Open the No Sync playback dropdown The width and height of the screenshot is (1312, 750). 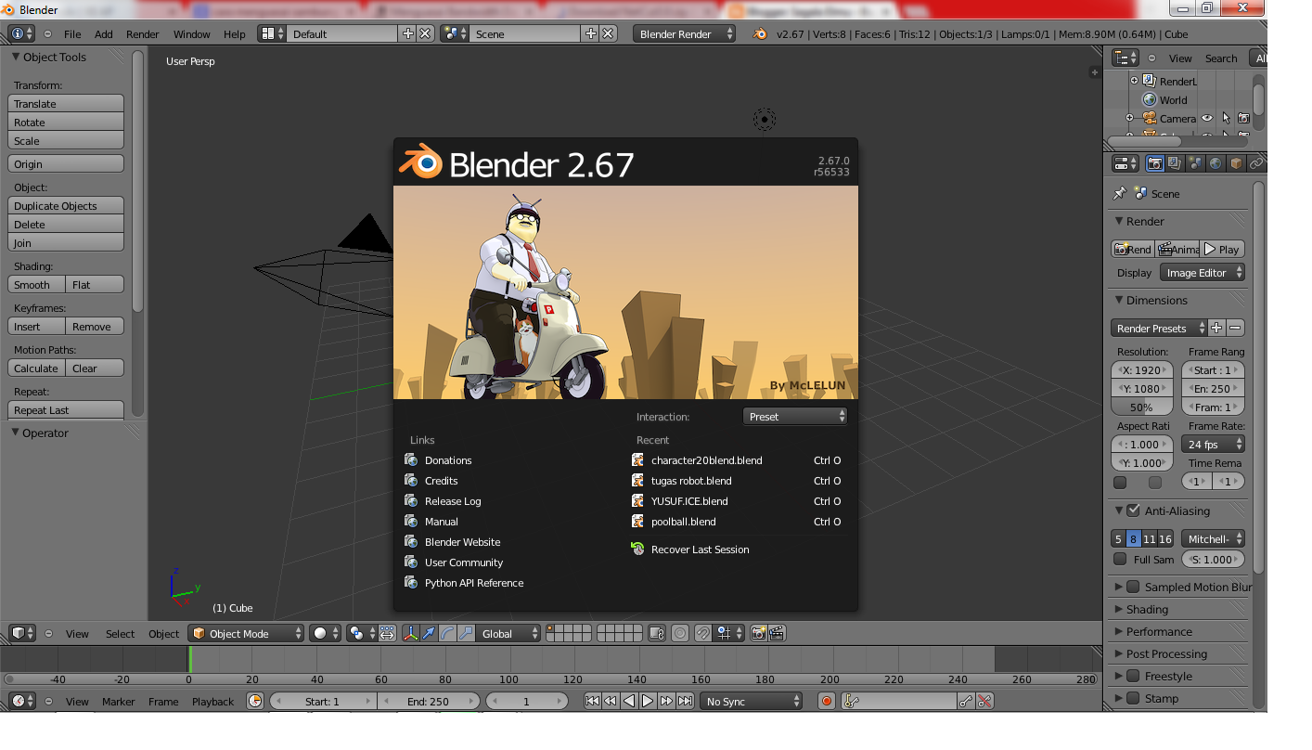click(752, 701)
